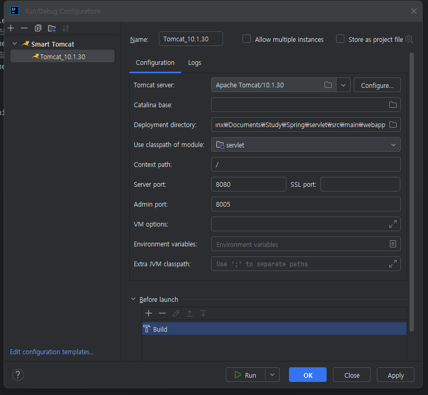Open Edit configuration templates link

coord(51,352)
